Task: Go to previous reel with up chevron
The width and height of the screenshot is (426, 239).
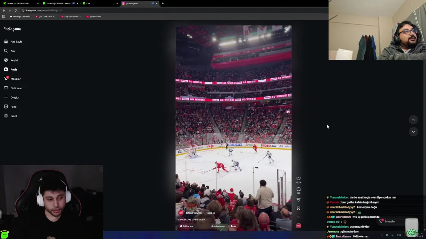Action: pyautogui.click(x=413, y=120)
